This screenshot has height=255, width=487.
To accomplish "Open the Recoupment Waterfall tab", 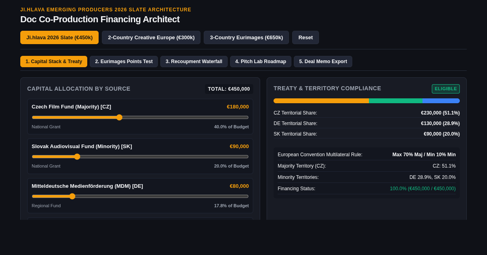I will point(194,62).
